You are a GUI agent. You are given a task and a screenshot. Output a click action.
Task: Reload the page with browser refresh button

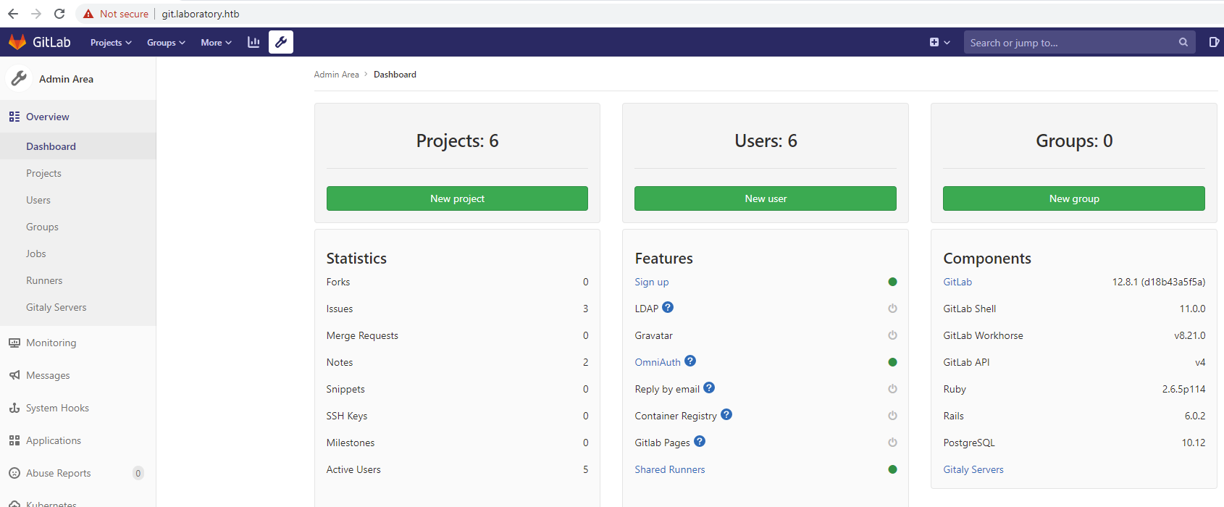[x=59, y=14]
